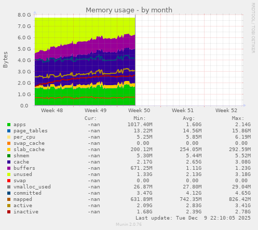Click the 'Last update' timestamp line
The height and width of the screenshot is (230, 258).
pos(193,218)
